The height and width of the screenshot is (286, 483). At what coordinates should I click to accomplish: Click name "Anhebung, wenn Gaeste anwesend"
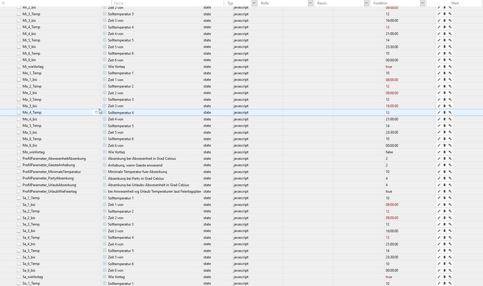[135, 165]
